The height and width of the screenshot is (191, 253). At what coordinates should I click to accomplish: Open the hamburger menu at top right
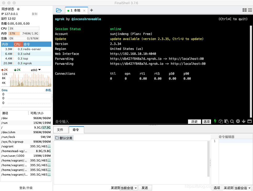(250, 10)
